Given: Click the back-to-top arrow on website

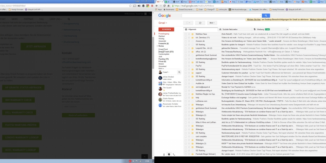Looking at the screenshot, I should [145, 157].
